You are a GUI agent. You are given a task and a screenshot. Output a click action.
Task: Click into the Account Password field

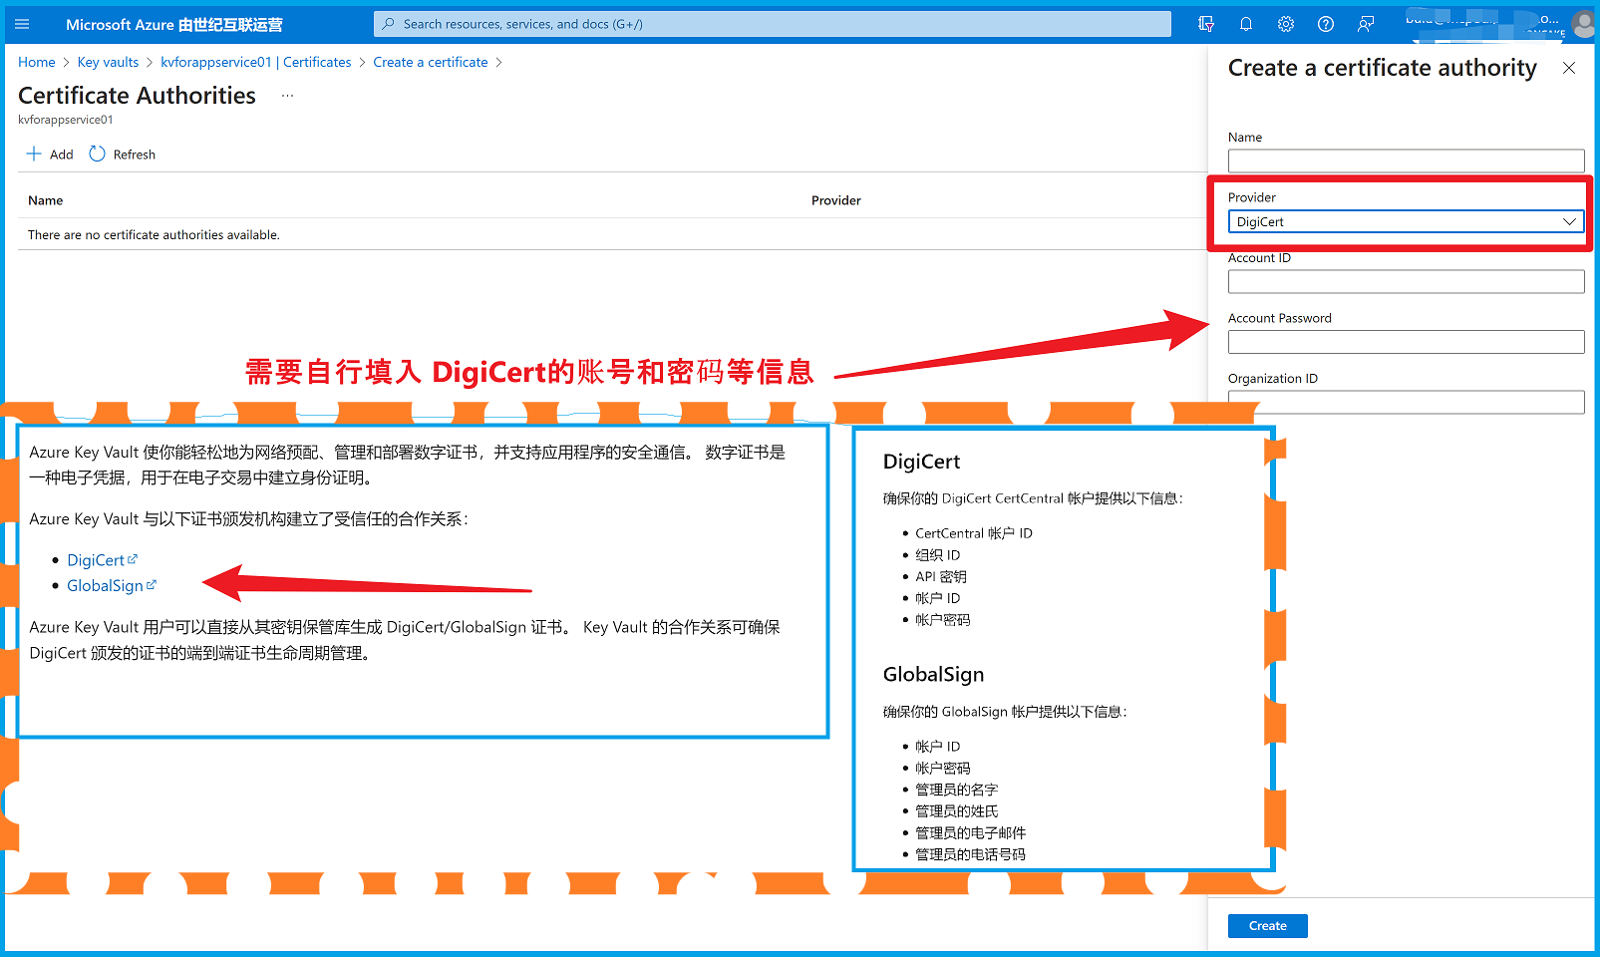point(1406,342)
